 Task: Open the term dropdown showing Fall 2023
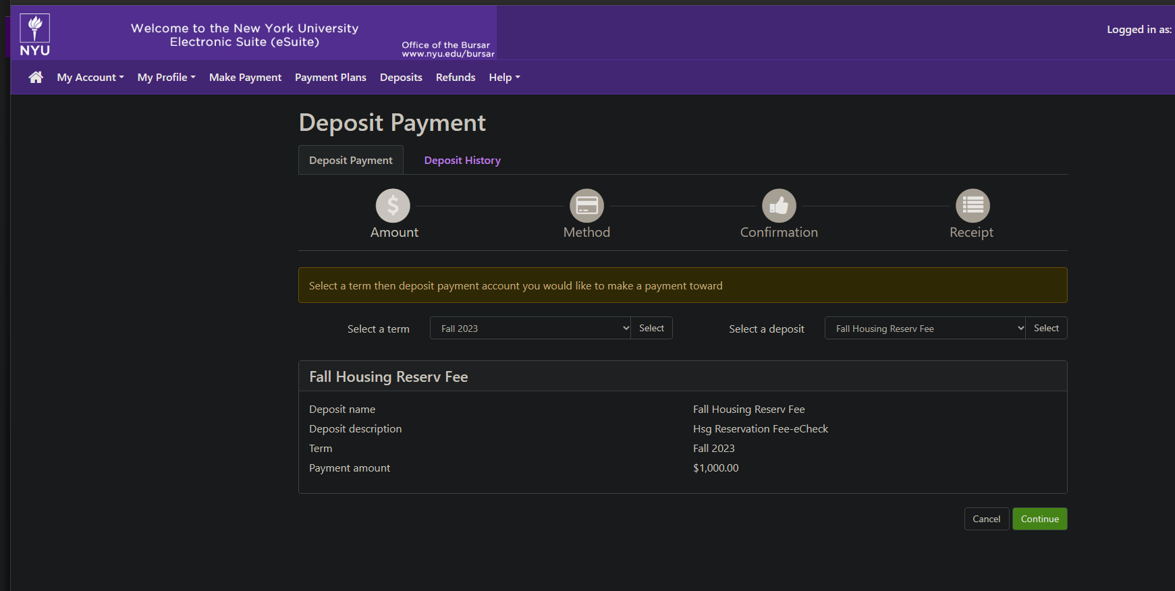(x=530, y=329)
